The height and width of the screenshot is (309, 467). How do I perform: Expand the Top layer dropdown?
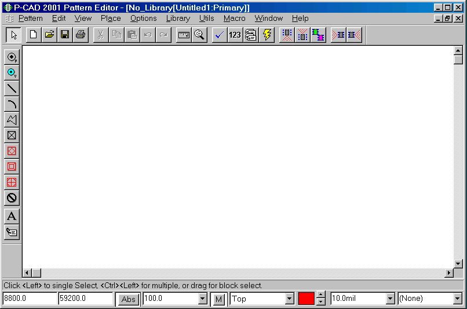(289, 298)
